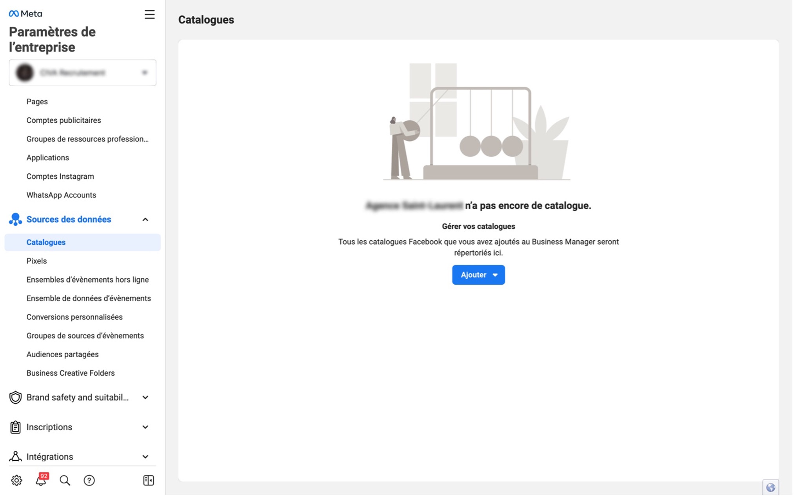Click the search magnifier icon
The image size is (794, 496).
coord(65,481)
